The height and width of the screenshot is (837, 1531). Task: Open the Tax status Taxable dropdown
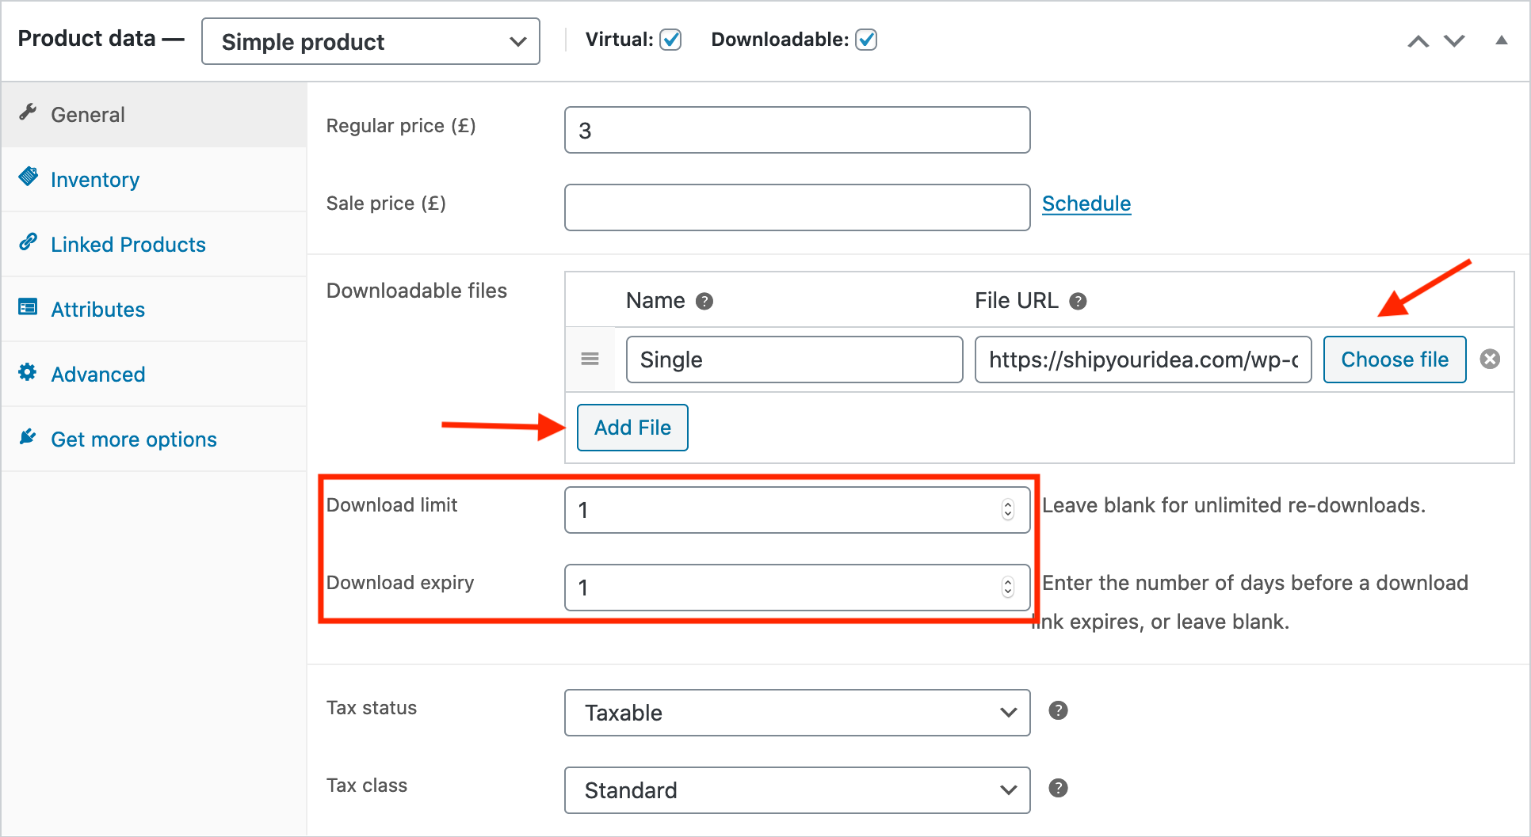click(x=797, y=713)
